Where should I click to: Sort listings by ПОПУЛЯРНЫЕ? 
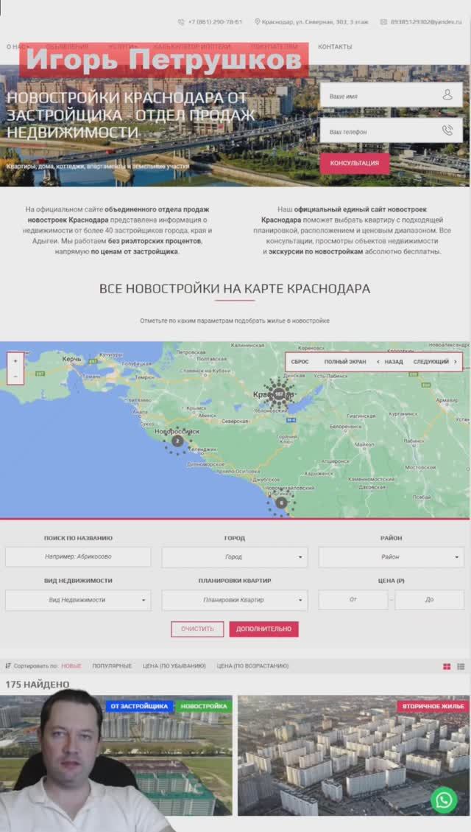coord(112,666)
